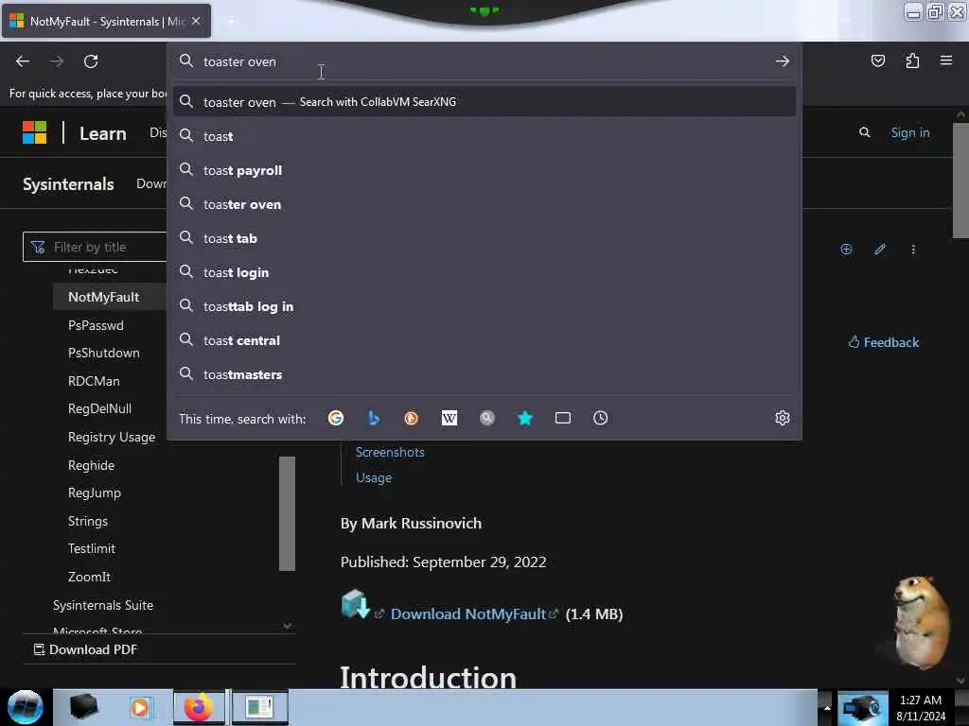
Task: Select NotMyFault in the sidebar
Action: [104, 297]
